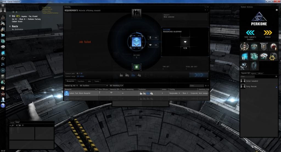Screen dimensions: 281x152
Task: Select guest Ferry Porsche
Action: pos(259,86)
